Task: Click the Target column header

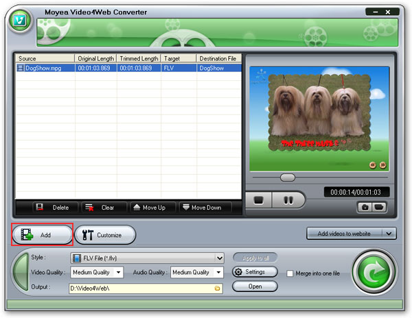Action: coord(179,58)
